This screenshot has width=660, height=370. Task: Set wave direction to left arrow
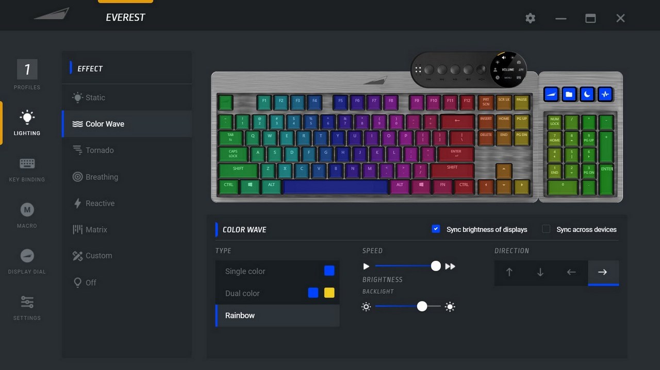click(571, 272)
